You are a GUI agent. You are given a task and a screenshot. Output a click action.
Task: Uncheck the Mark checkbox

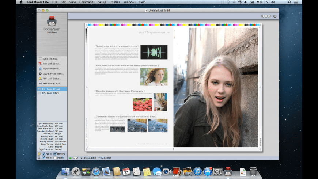[x=43, y=158]
